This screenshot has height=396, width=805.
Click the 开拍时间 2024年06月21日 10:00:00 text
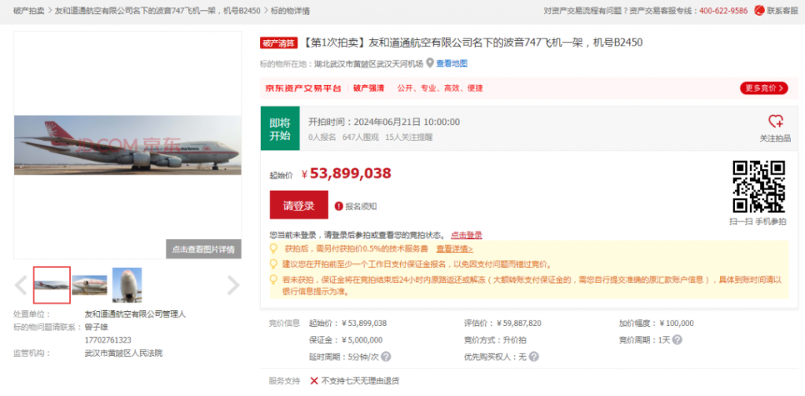(384, 122)
